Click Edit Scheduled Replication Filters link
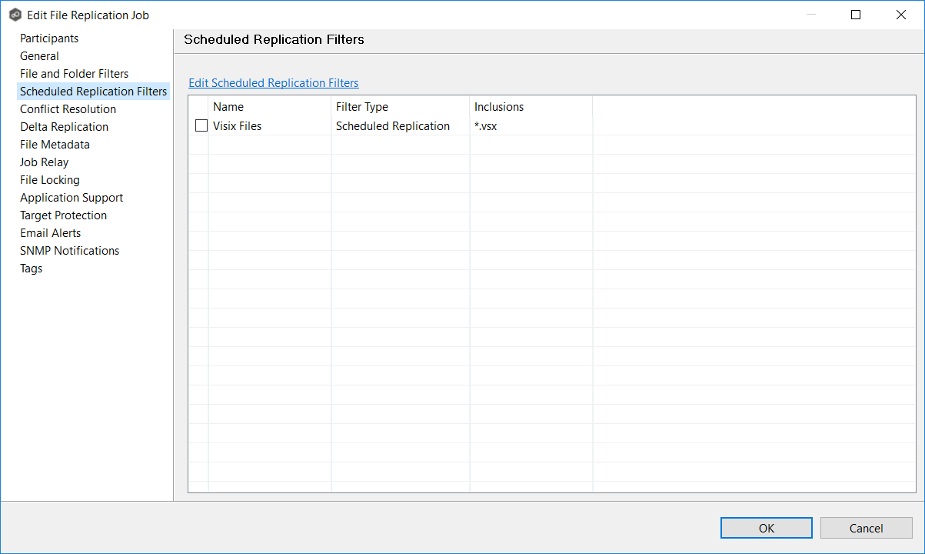The height and width of the screenshot is (554, 925). pyautogui.click(x=273, y=82)
